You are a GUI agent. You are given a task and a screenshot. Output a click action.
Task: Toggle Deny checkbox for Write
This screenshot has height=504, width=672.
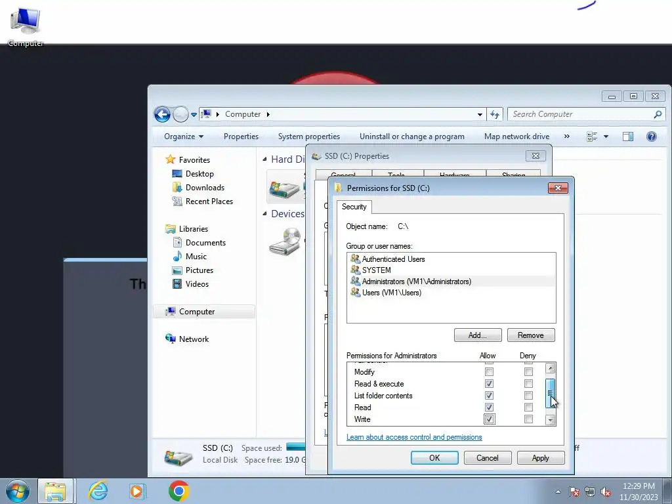(x=528, y=419)
